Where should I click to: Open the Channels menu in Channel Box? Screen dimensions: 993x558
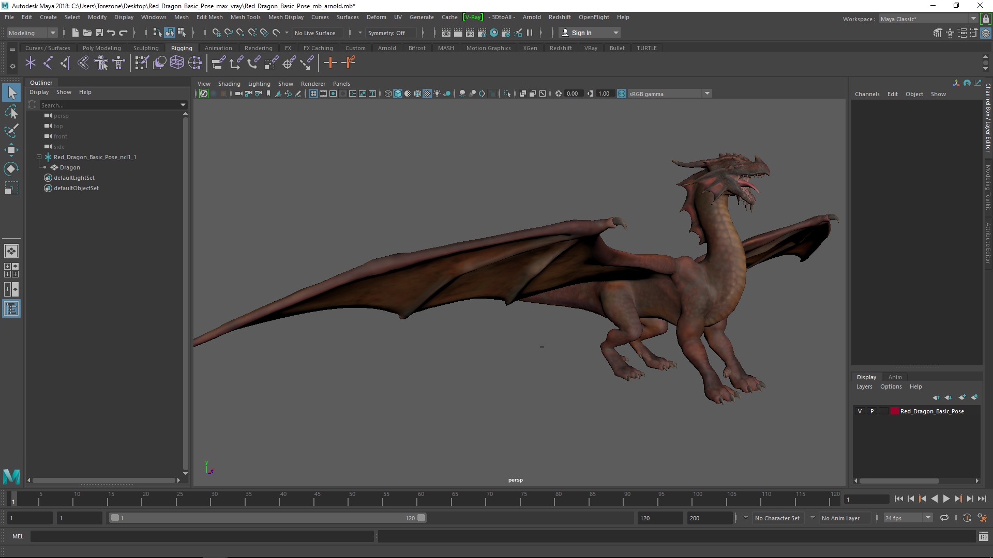tap(867, 94)
